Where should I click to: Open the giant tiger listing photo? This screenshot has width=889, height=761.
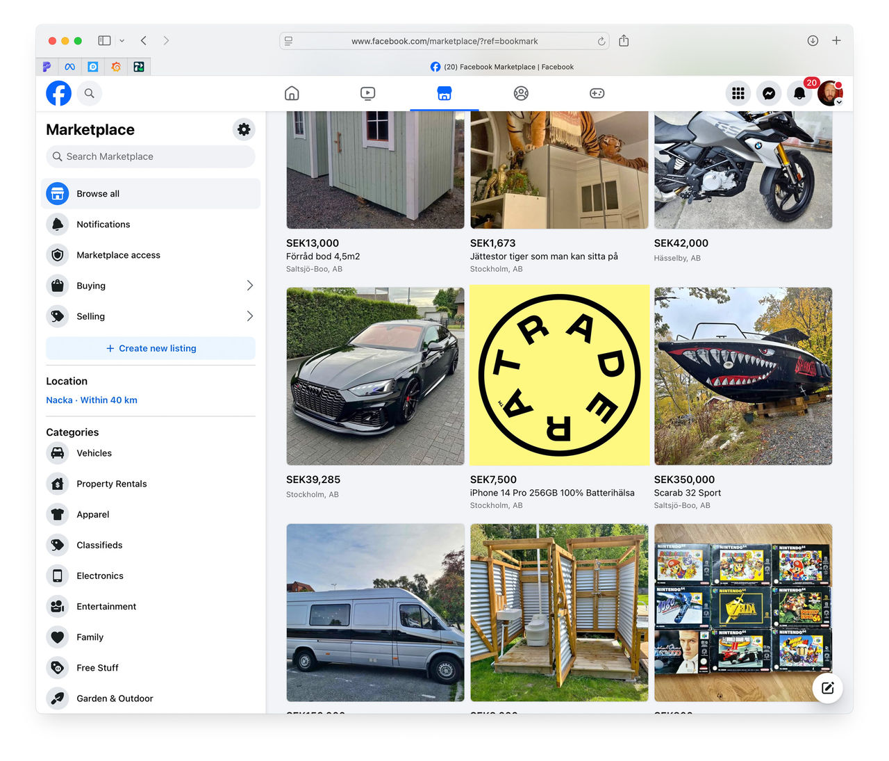coord(559,170)
